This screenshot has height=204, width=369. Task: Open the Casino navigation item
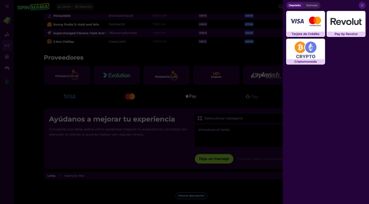coord(64,7)
